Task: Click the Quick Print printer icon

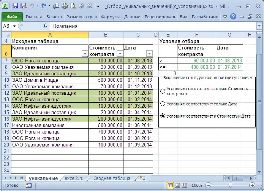Action: click(x=65, y=6)
